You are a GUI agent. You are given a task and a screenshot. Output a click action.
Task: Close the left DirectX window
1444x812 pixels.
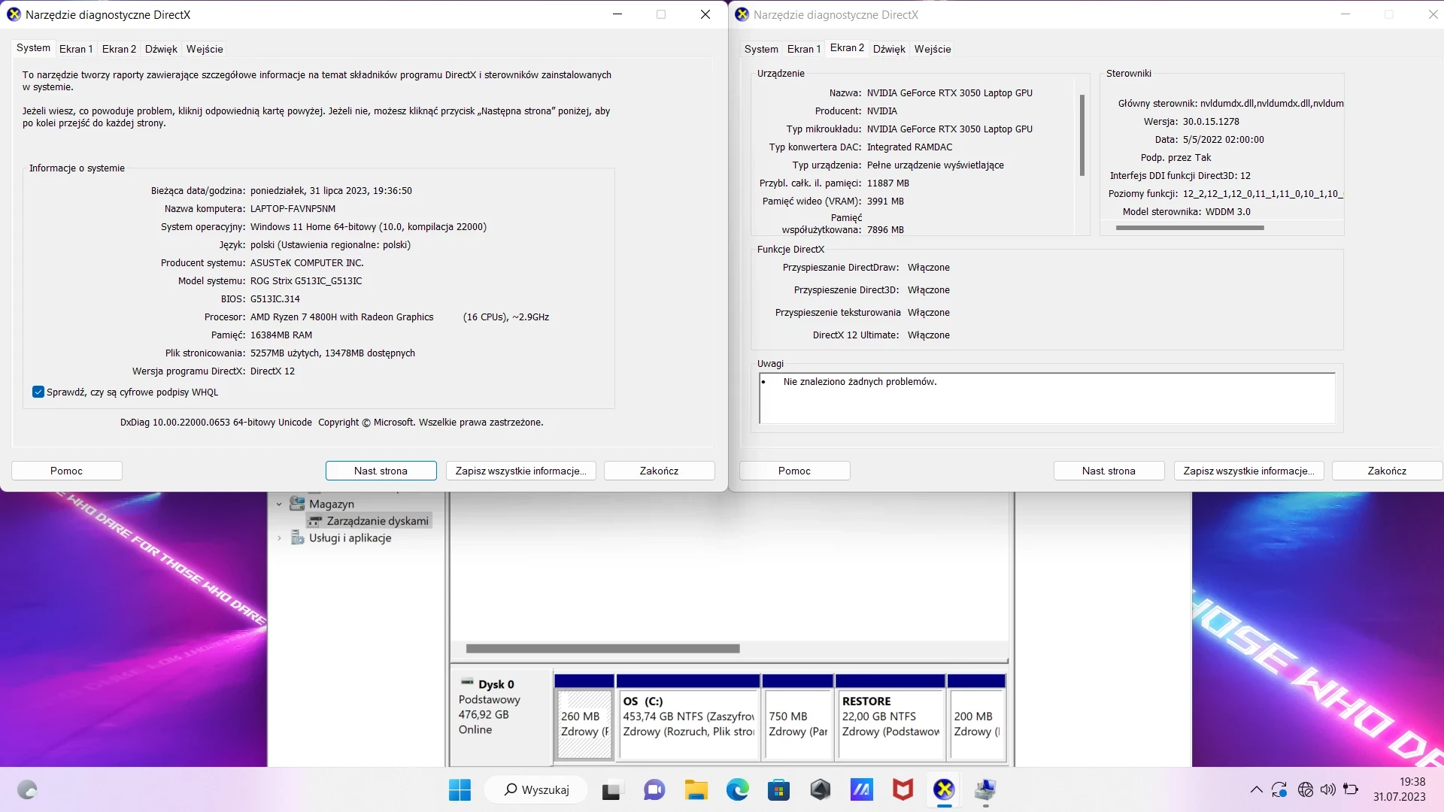[705, 14]
